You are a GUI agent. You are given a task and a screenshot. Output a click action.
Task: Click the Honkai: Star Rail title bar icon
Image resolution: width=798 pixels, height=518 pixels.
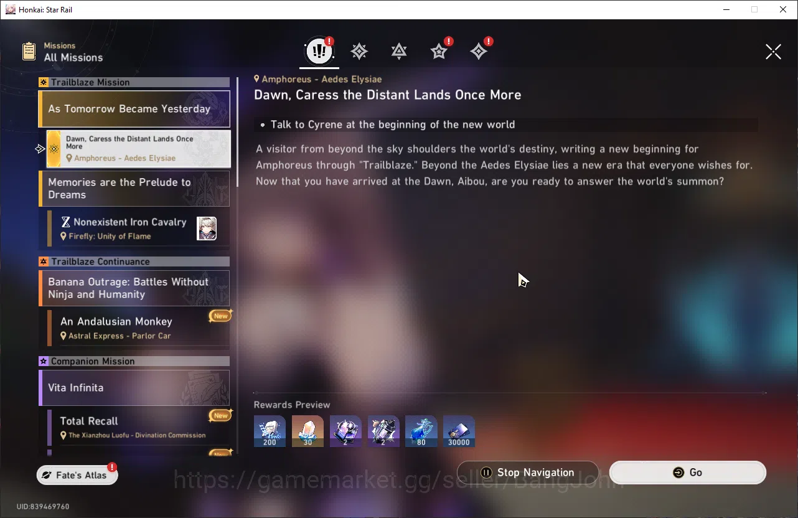click(x=10, y=9)
